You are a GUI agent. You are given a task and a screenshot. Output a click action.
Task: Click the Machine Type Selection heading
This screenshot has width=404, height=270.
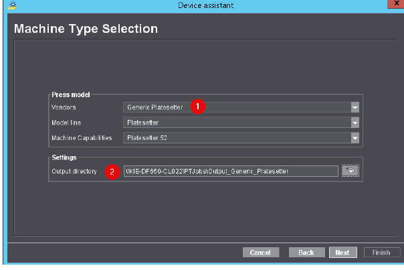pyautogui.click(x=86, y=29)
